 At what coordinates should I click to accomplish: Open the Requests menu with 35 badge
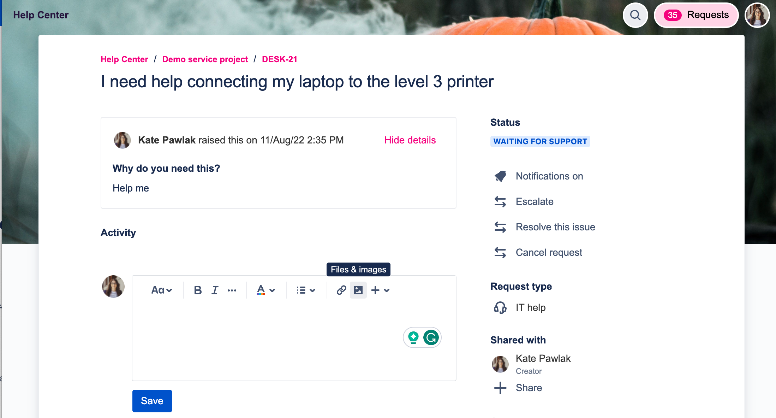point(696,15)
